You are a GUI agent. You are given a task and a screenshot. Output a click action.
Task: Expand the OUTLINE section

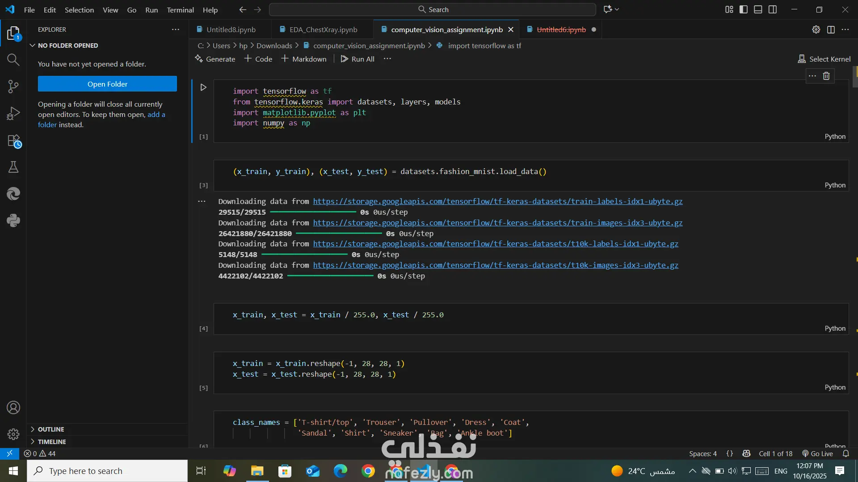(51, 429)
